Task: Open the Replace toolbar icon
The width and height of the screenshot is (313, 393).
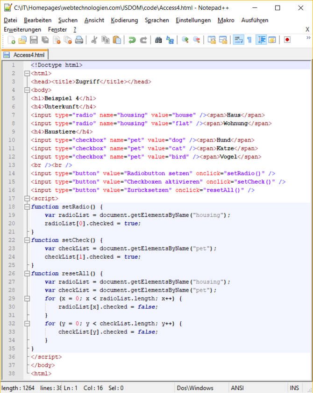Action: click(170, 40)
